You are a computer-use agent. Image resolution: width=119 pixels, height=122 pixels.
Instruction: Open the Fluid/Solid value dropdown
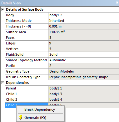point(83,54)
